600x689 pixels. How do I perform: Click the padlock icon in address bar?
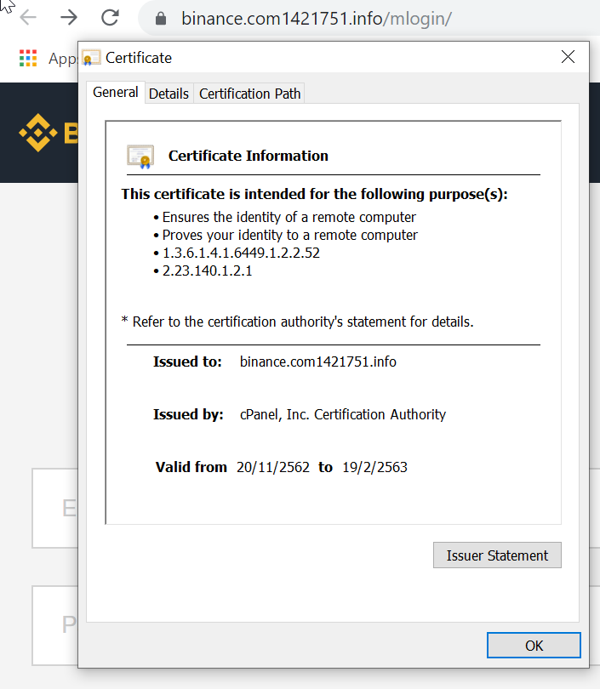pos(160,18)
